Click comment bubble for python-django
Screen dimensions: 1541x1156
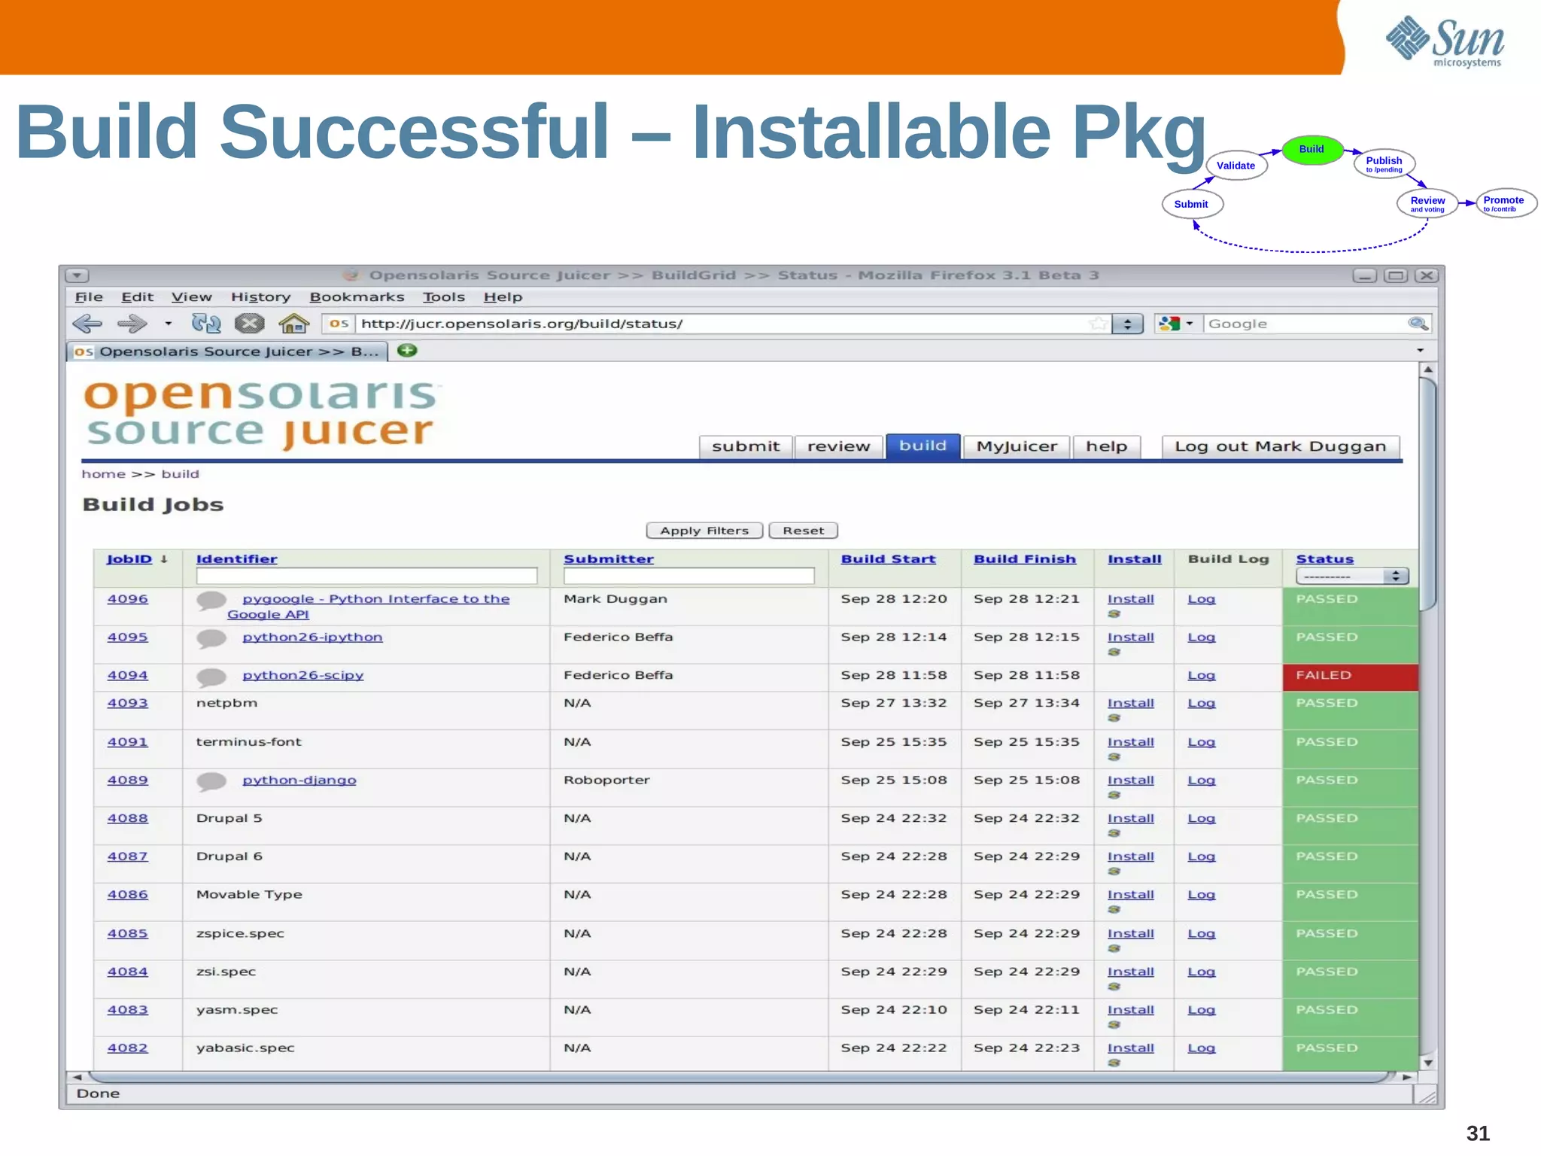click(211, 782)
